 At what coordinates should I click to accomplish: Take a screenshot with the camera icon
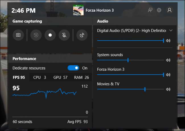[x=18, y=35]
